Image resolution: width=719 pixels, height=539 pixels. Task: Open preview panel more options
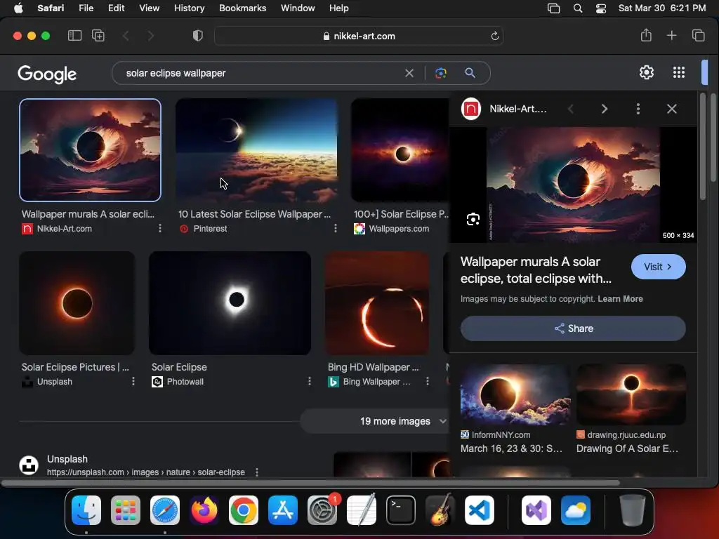(x=638, y=109)
